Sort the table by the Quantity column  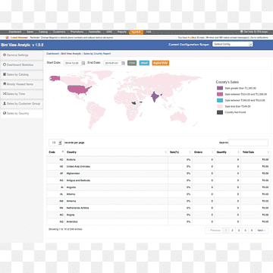point(227,152)
